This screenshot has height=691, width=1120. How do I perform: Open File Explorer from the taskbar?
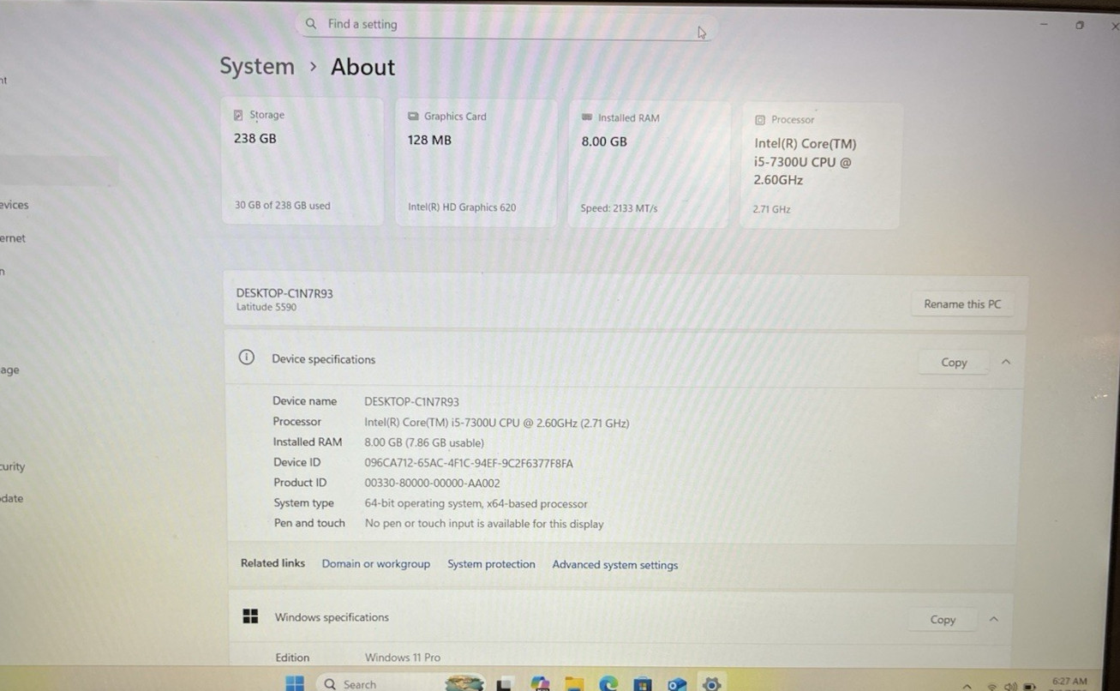point(574,683)
